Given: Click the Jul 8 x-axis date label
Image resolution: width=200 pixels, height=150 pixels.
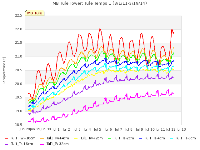Looking at the screenshot, I should 129,129.
